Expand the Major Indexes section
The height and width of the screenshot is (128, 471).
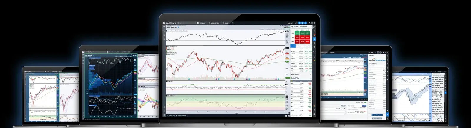point(301,74)
